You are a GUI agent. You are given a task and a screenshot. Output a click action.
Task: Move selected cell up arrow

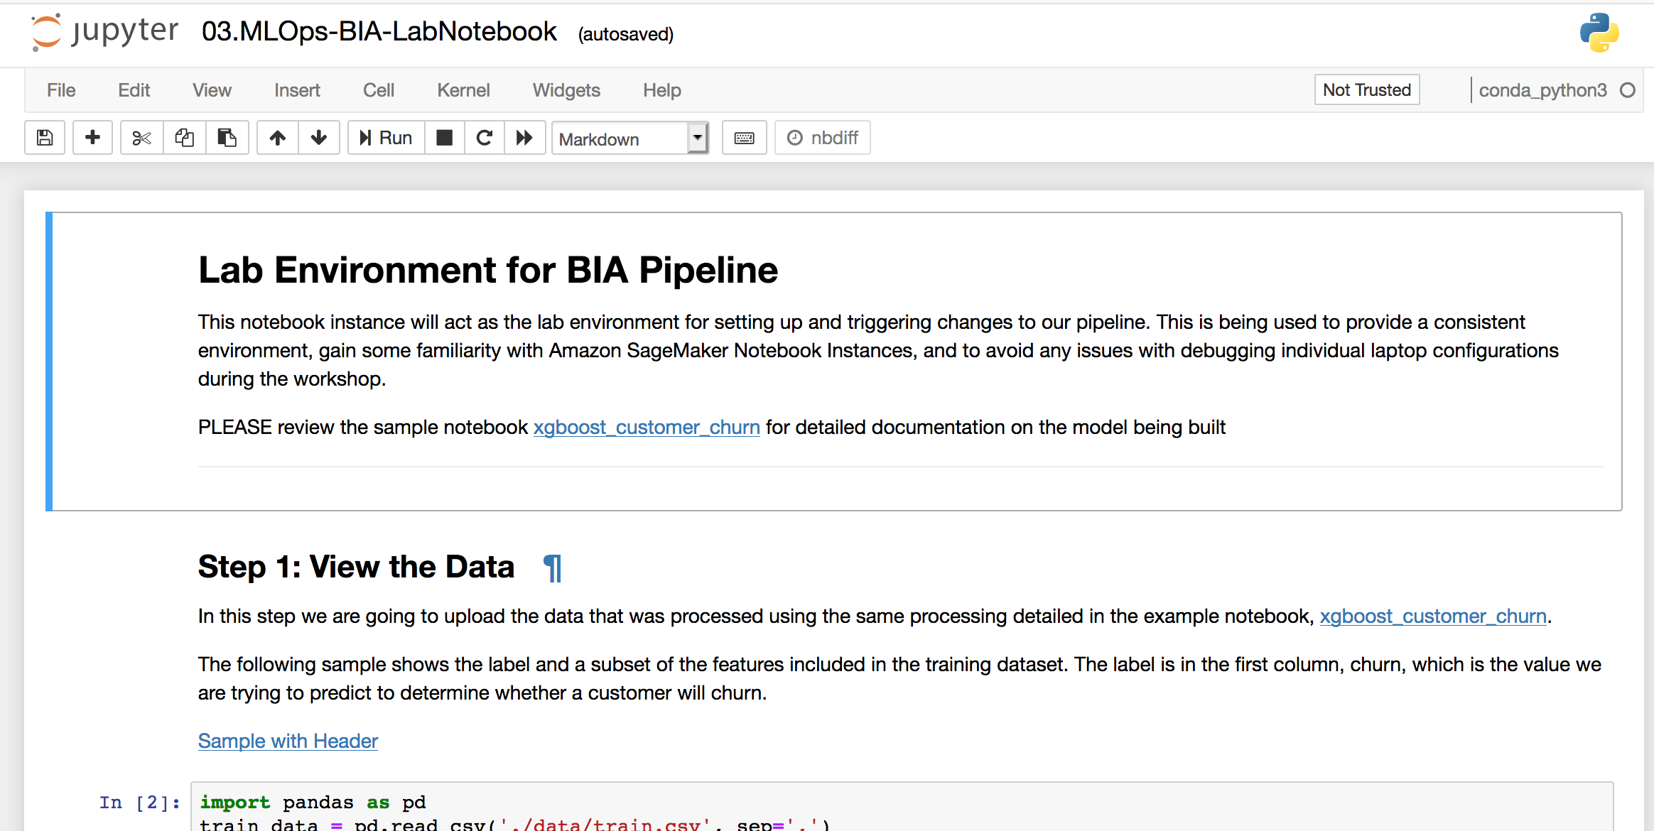278,138
